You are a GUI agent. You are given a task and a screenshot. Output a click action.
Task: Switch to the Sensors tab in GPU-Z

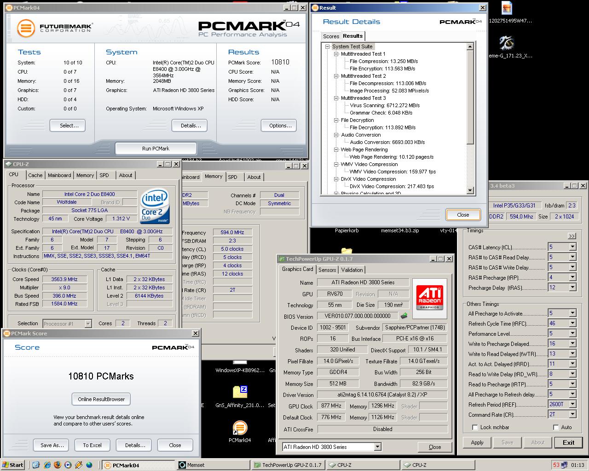327,270
